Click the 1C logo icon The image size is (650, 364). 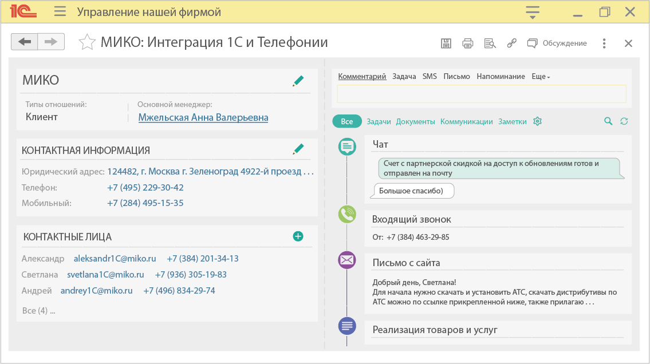click(x=23, y=11)
